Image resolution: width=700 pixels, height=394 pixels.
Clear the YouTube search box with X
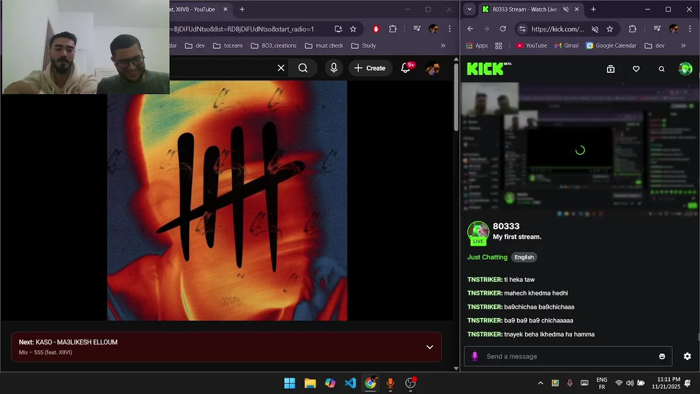click(281, 68)
